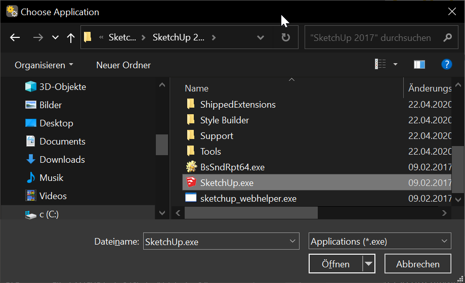The height and width of the screenshot is (283, 465).
Task: Click the red SketchUp.exe icon
Action: (x=191, y=182)
